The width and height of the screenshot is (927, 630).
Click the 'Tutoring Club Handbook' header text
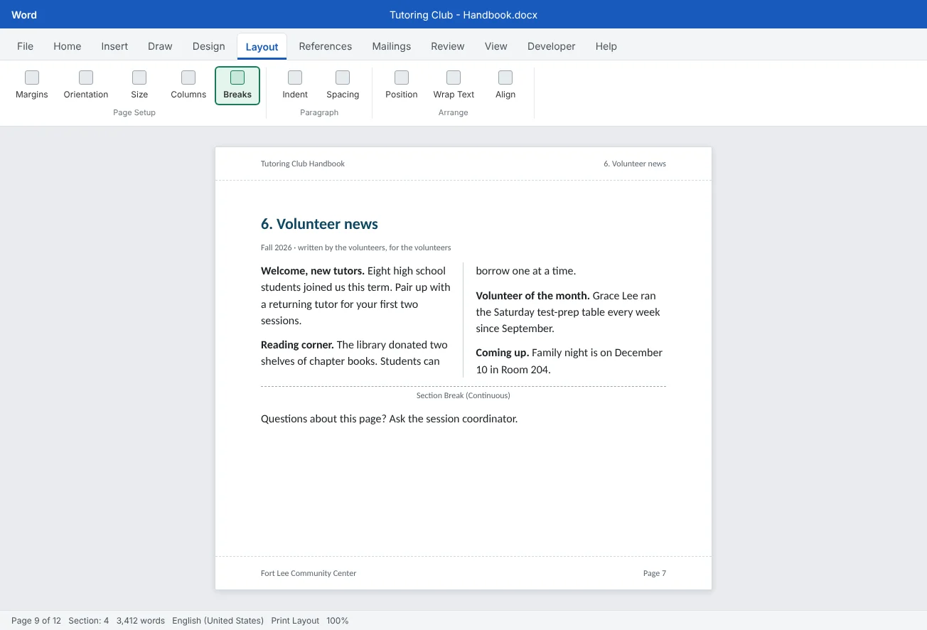(303, 164)
